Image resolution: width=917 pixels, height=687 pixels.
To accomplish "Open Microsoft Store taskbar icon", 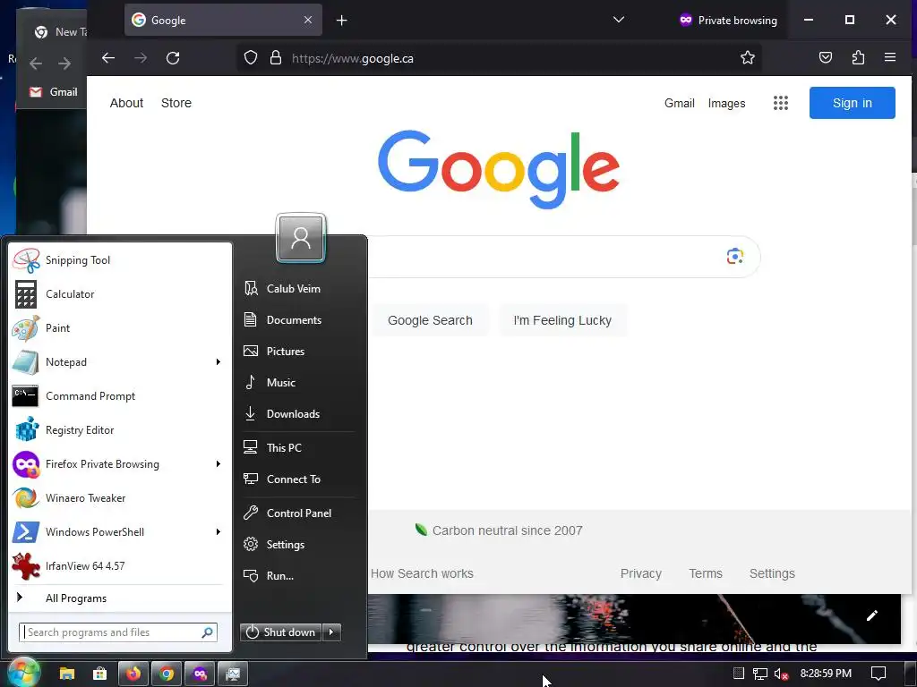I will click(x=100, y=674).
